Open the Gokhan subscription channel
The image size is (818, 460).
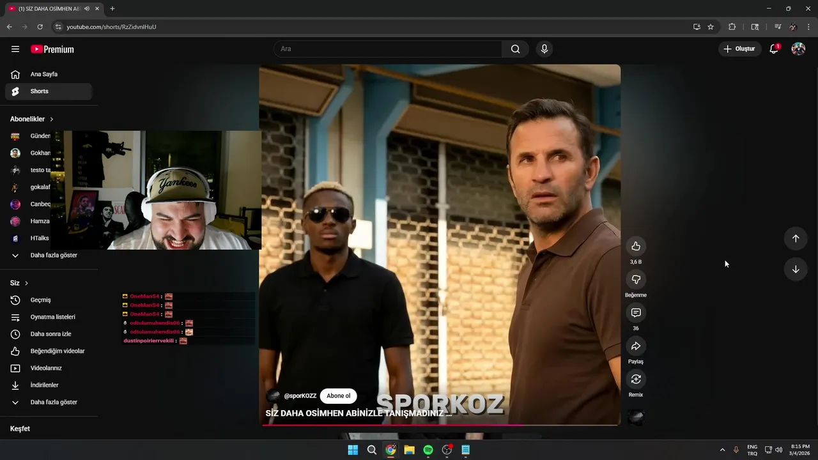coord(29,153)
